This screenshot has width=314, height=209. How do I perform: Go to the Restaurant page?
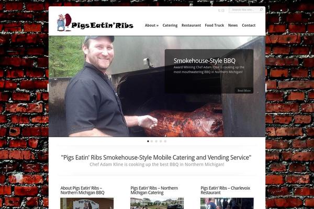[x=191, y=26]
